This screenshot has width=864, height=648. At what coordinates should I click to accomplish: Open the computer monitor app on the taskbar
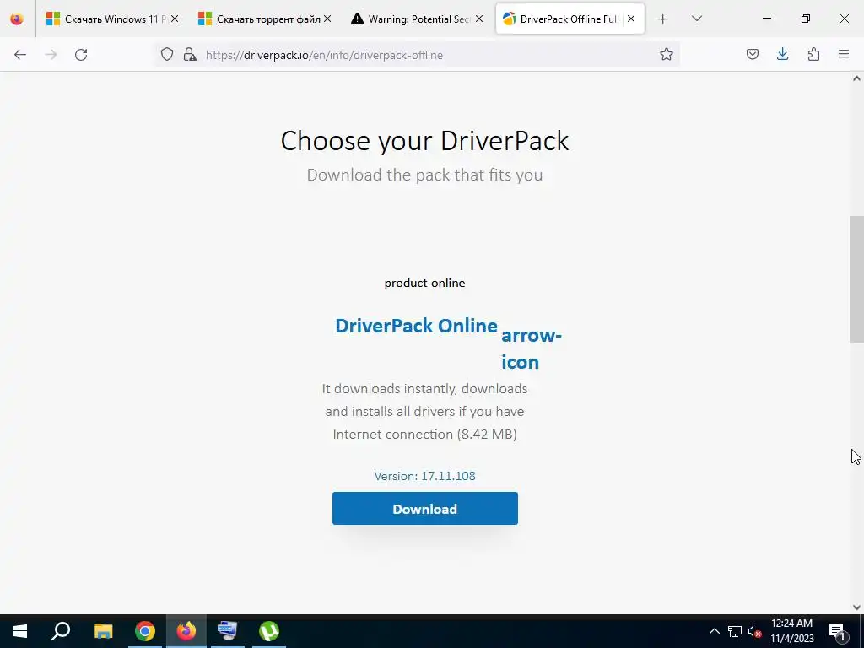tap(227, 631)
